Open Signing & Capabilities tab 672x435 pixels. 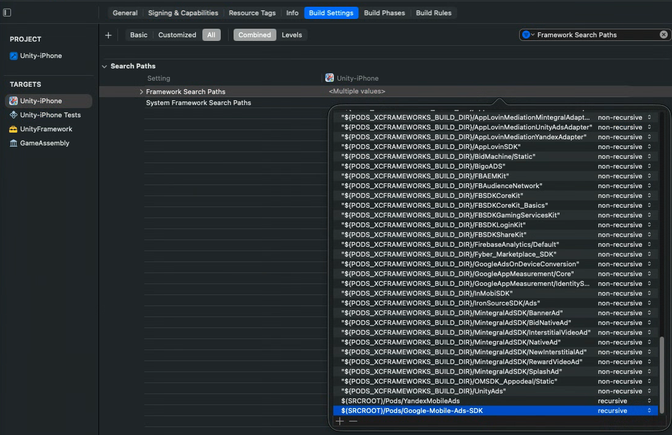pyautogui.click(x=183, y=13)
